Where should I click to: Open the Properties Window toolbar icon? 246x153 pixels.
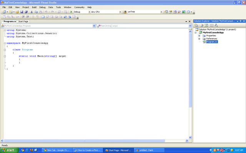pos(170,12)
